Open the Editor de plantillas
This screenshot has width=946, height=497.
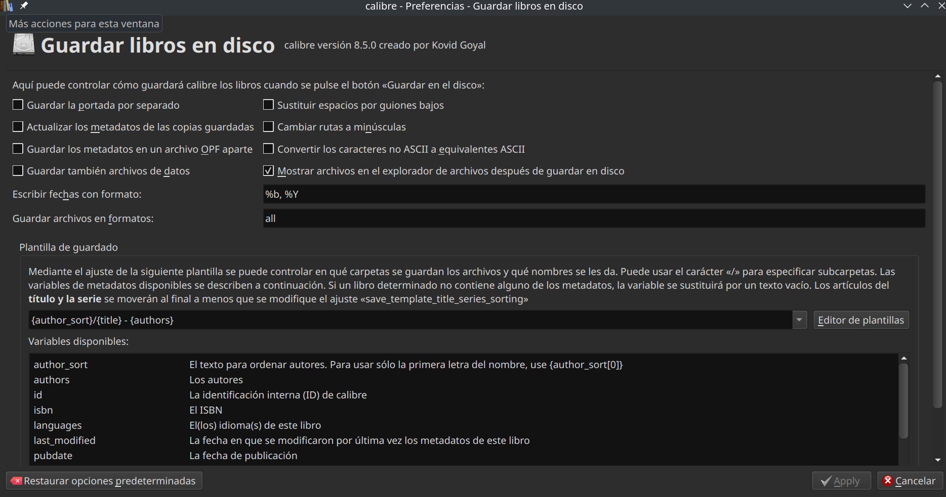(860, 320)
